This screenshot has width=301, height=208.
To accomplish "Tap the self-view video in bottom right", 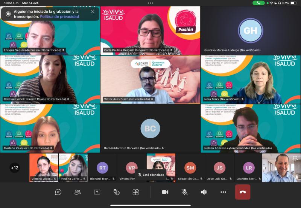I will coord(281,168).
